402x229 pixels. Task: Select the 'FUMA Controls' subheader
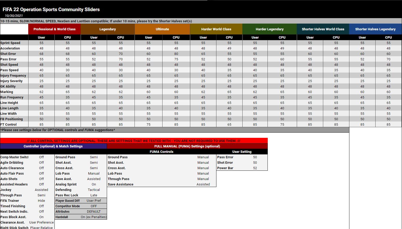pos(161,152)
